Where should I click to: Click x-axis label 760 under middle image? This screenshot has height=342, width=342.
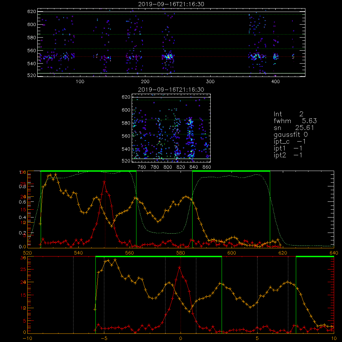click(x=142, y=167)
